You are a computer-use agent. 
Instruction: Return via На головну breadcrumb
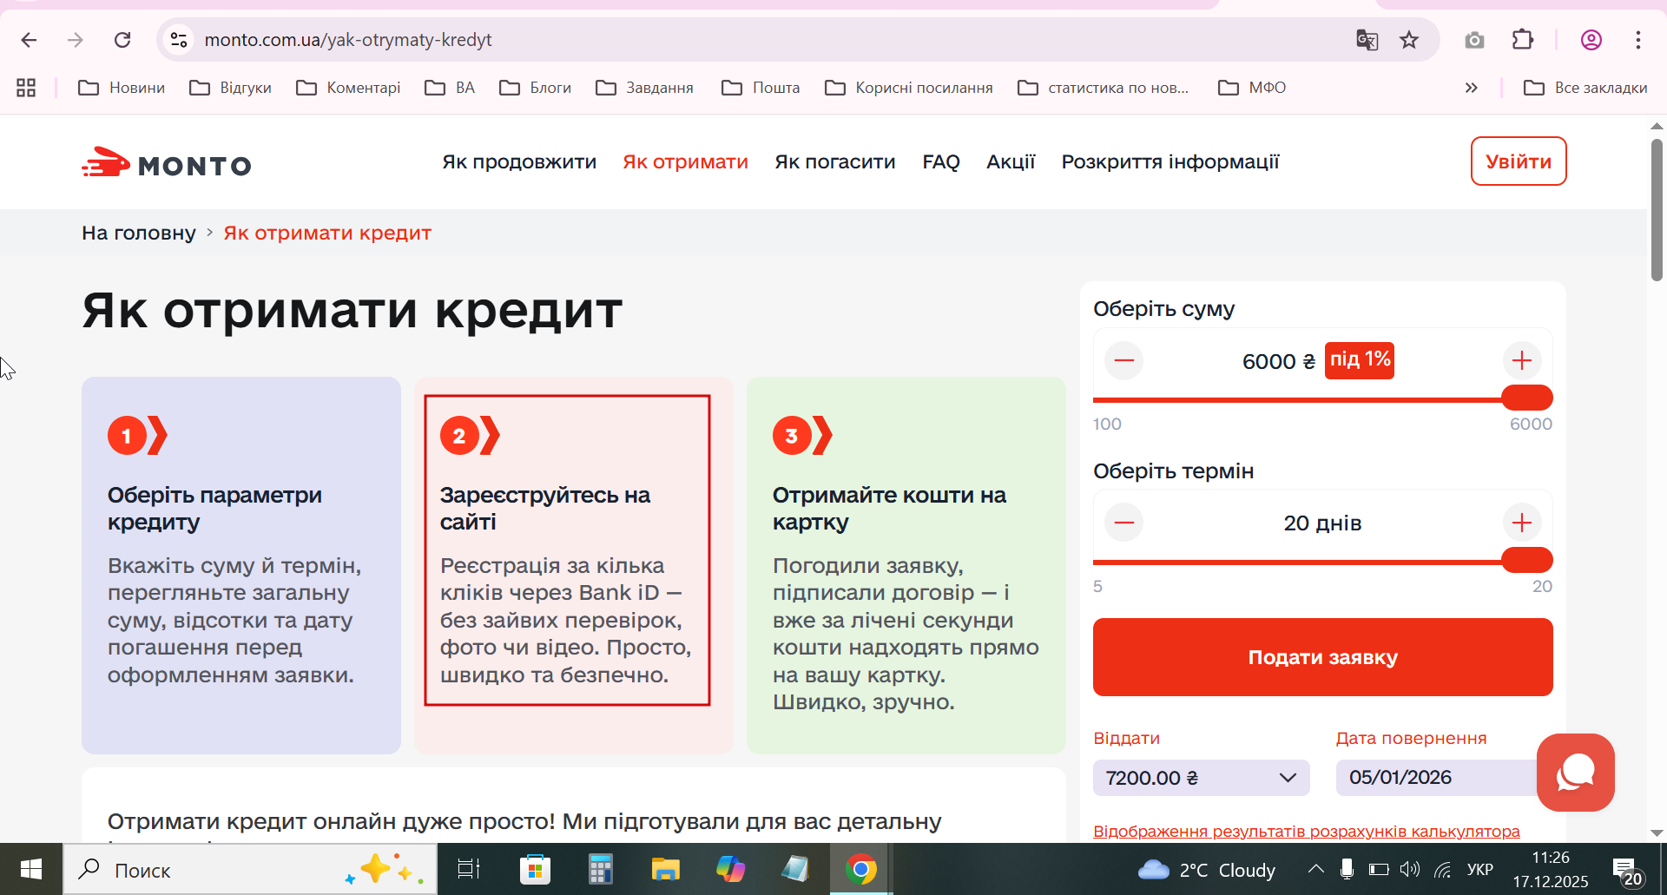139,233
